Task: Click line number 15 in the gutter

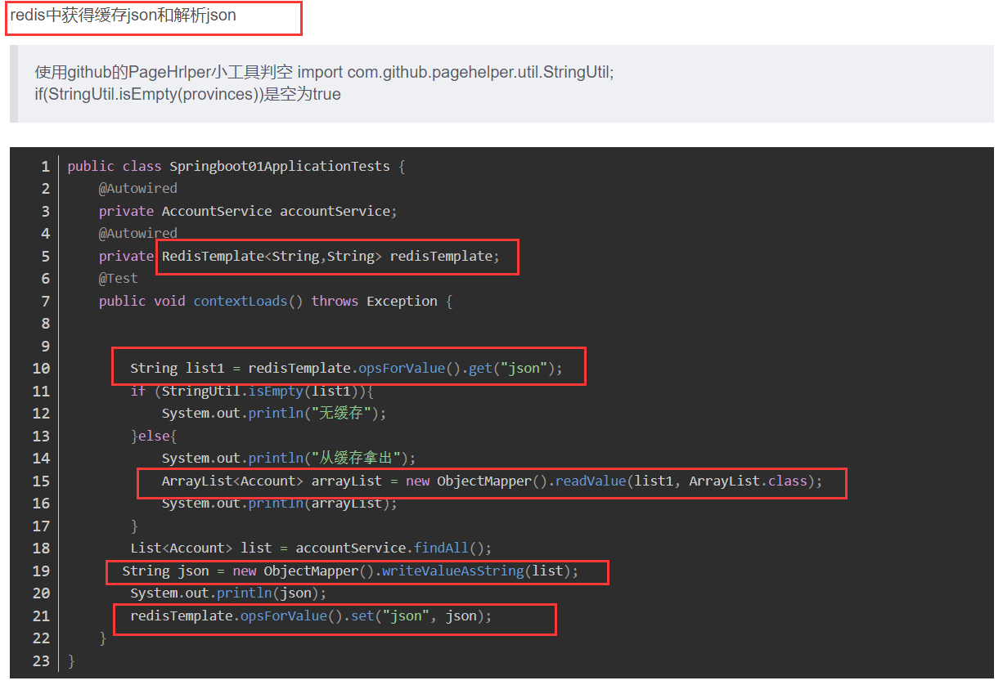Action: [41, 481]
